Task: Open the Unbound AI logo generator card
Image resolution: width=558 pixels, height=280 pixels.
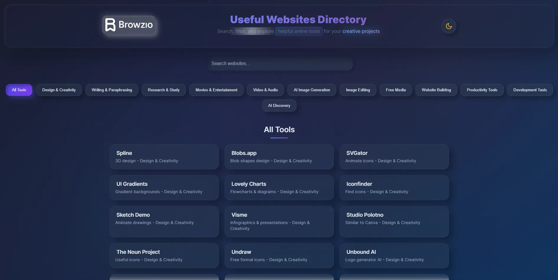Action: pos(394,256)
